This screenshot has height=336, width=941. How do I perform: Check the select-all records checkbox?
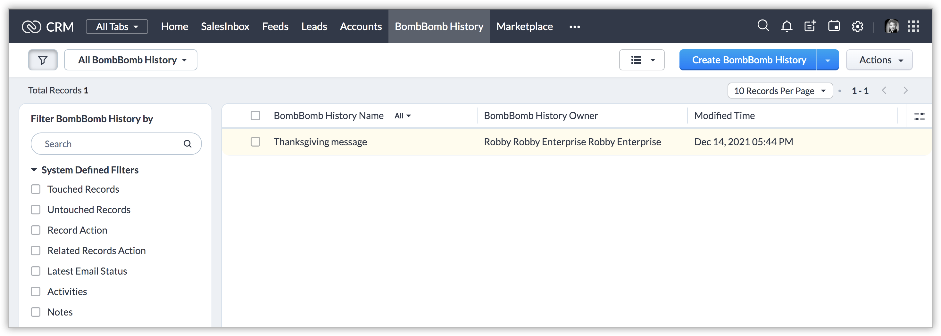coord(255,116)
